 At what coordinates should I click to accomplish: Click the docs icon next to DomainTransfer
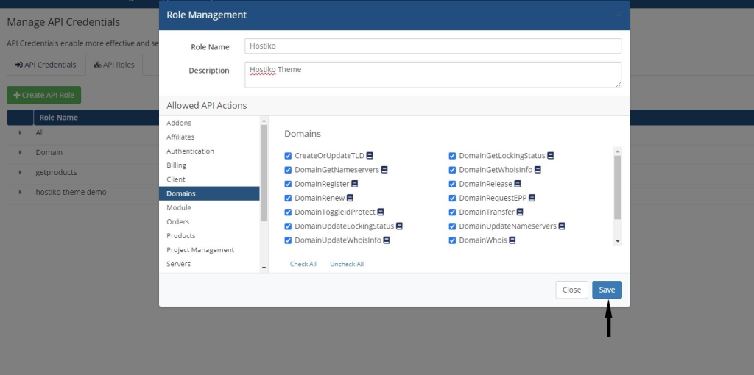pos(520,212)
